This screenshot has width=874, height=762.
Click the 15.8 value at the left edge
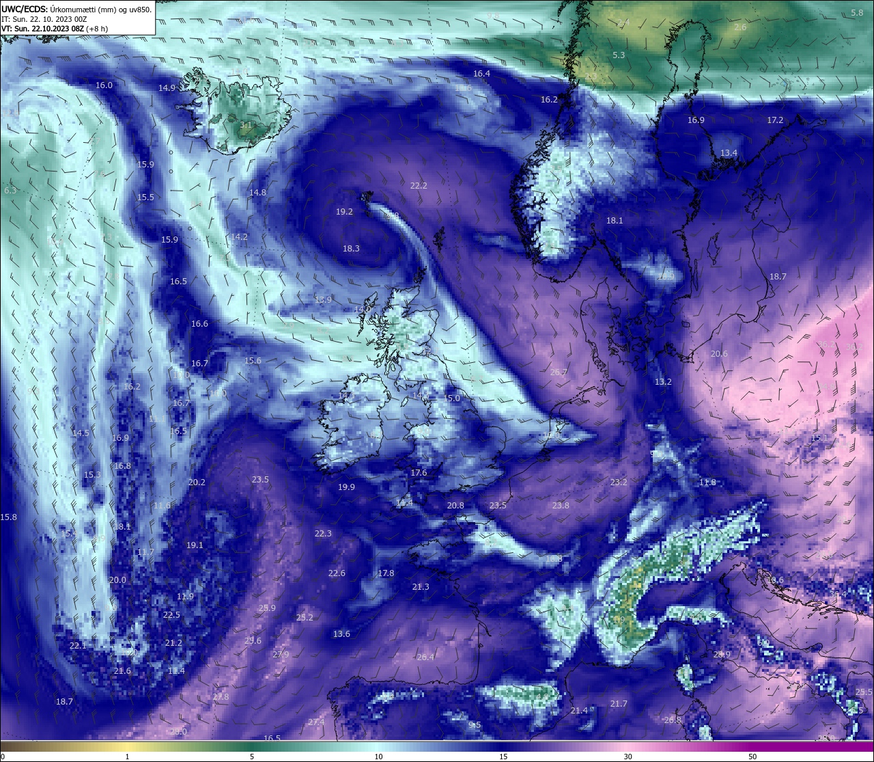pyautogui.click(x=9, y=517)
